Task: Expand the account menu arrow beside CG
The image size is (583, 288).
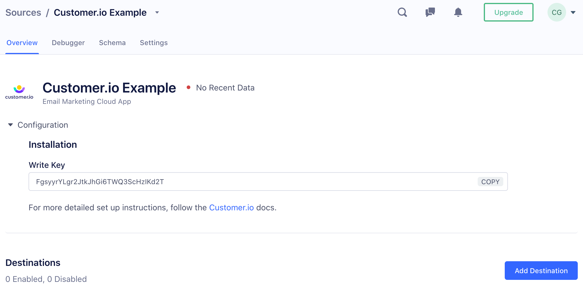Action: (573, 13)
